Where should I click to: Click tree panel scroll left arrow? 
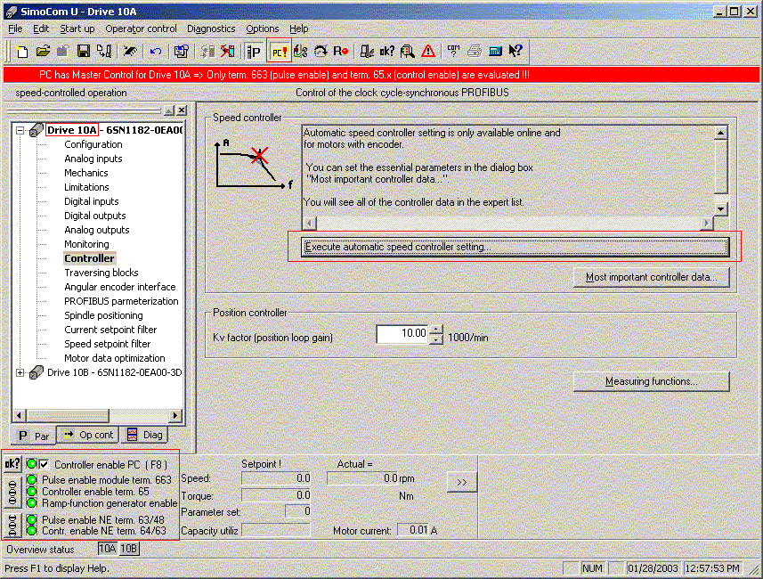coord(19,415)
